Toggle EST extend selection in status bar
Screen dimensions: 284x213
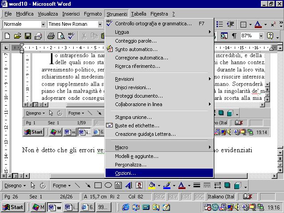tap(185, 197)
